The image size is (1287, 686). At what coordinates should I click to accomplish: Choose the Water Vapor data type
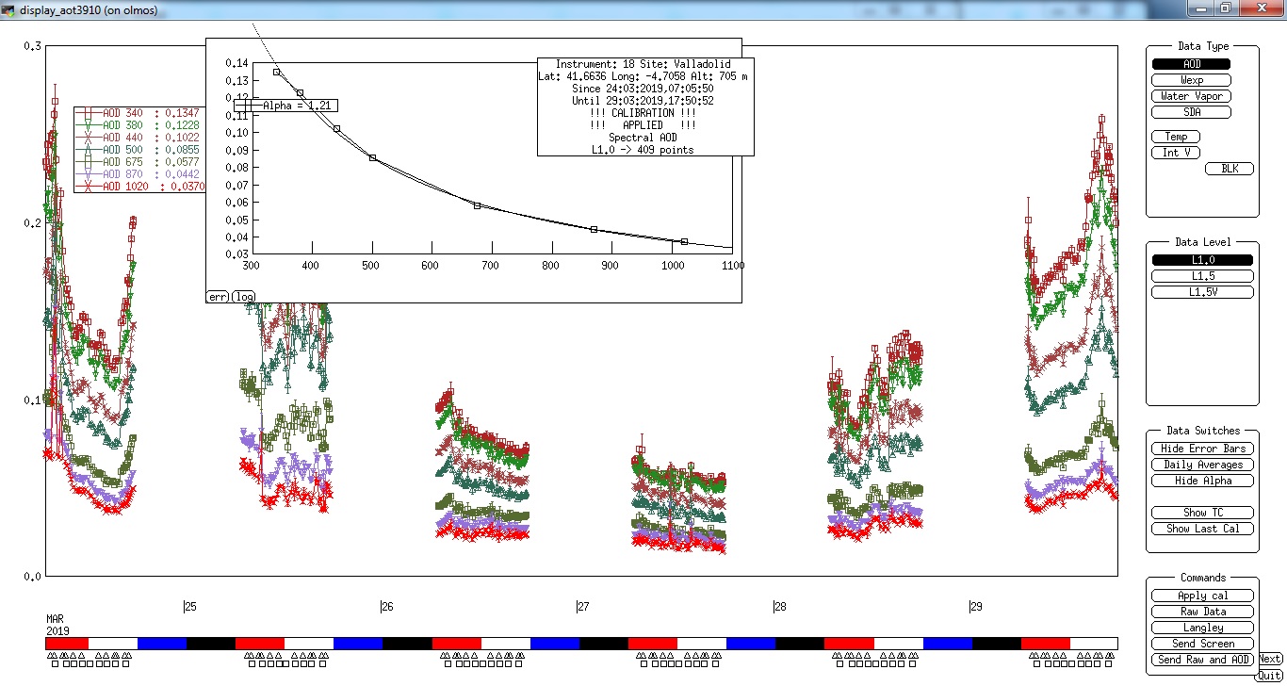pyautogui.click(x=1191, y=96)
